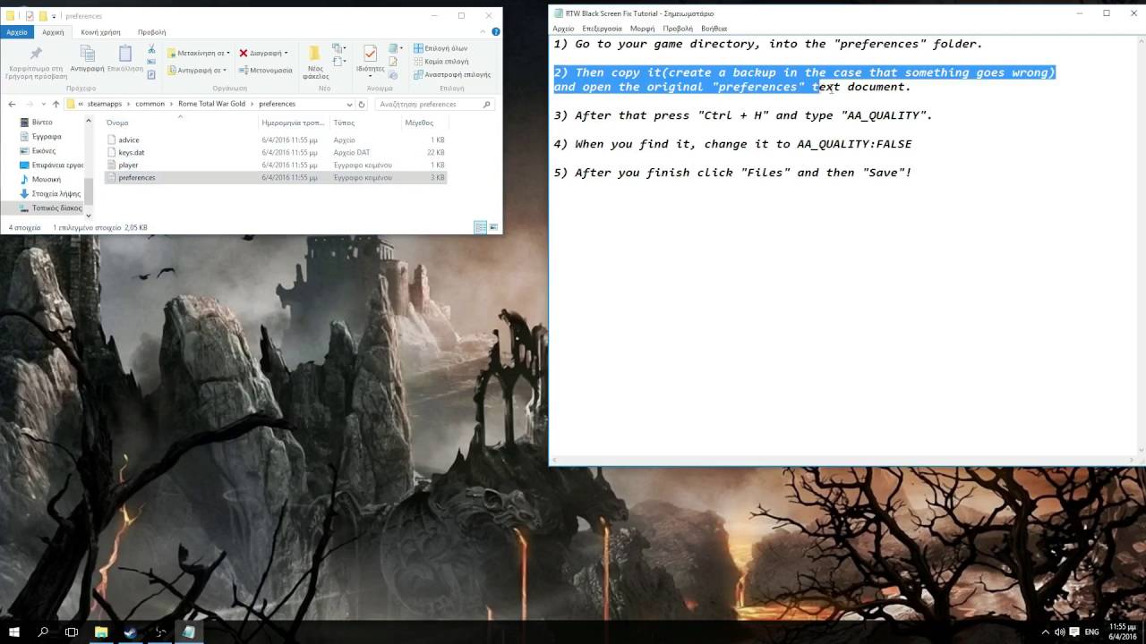Open Notepad's Βοήθεια menu
This screenshot has height=644, width=1146.
pyautogui.click(x=714, y=29)
